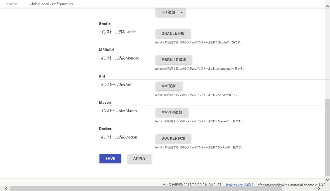Click the horizontal scrollbar right arrow
The height and width of the screenshot is (191, 330).
(319, 188)
